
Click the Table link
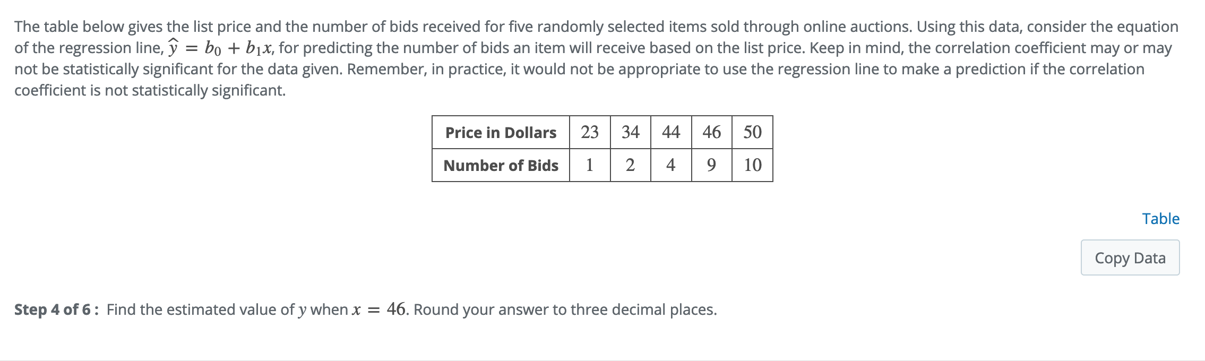(1160, 218)
